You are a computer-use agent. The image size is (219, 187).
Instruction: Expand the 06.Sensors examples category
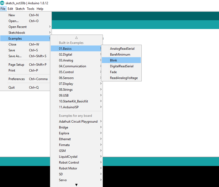pyautogui.click(x=76, y=78)
